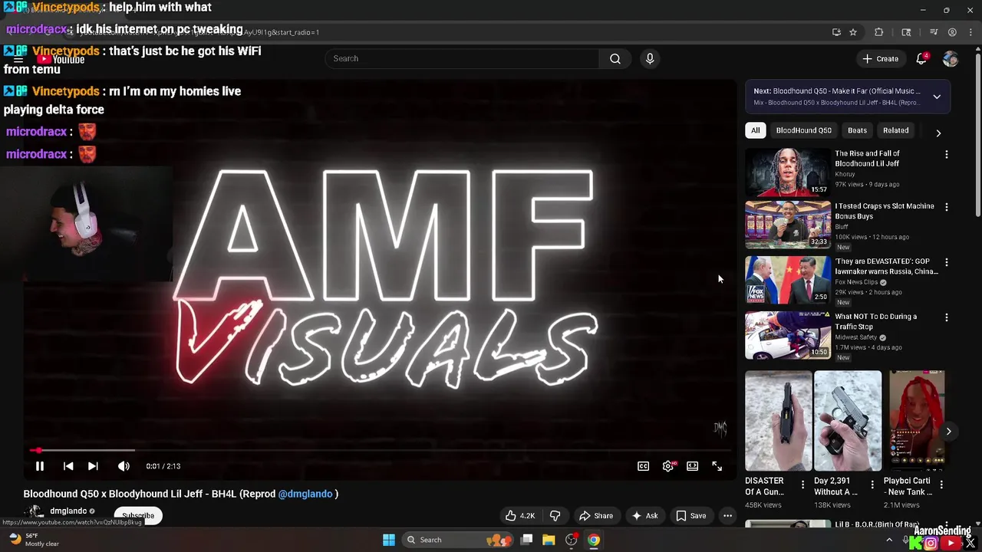
Task: Search with voice microphone
Action: pos(650,58)
